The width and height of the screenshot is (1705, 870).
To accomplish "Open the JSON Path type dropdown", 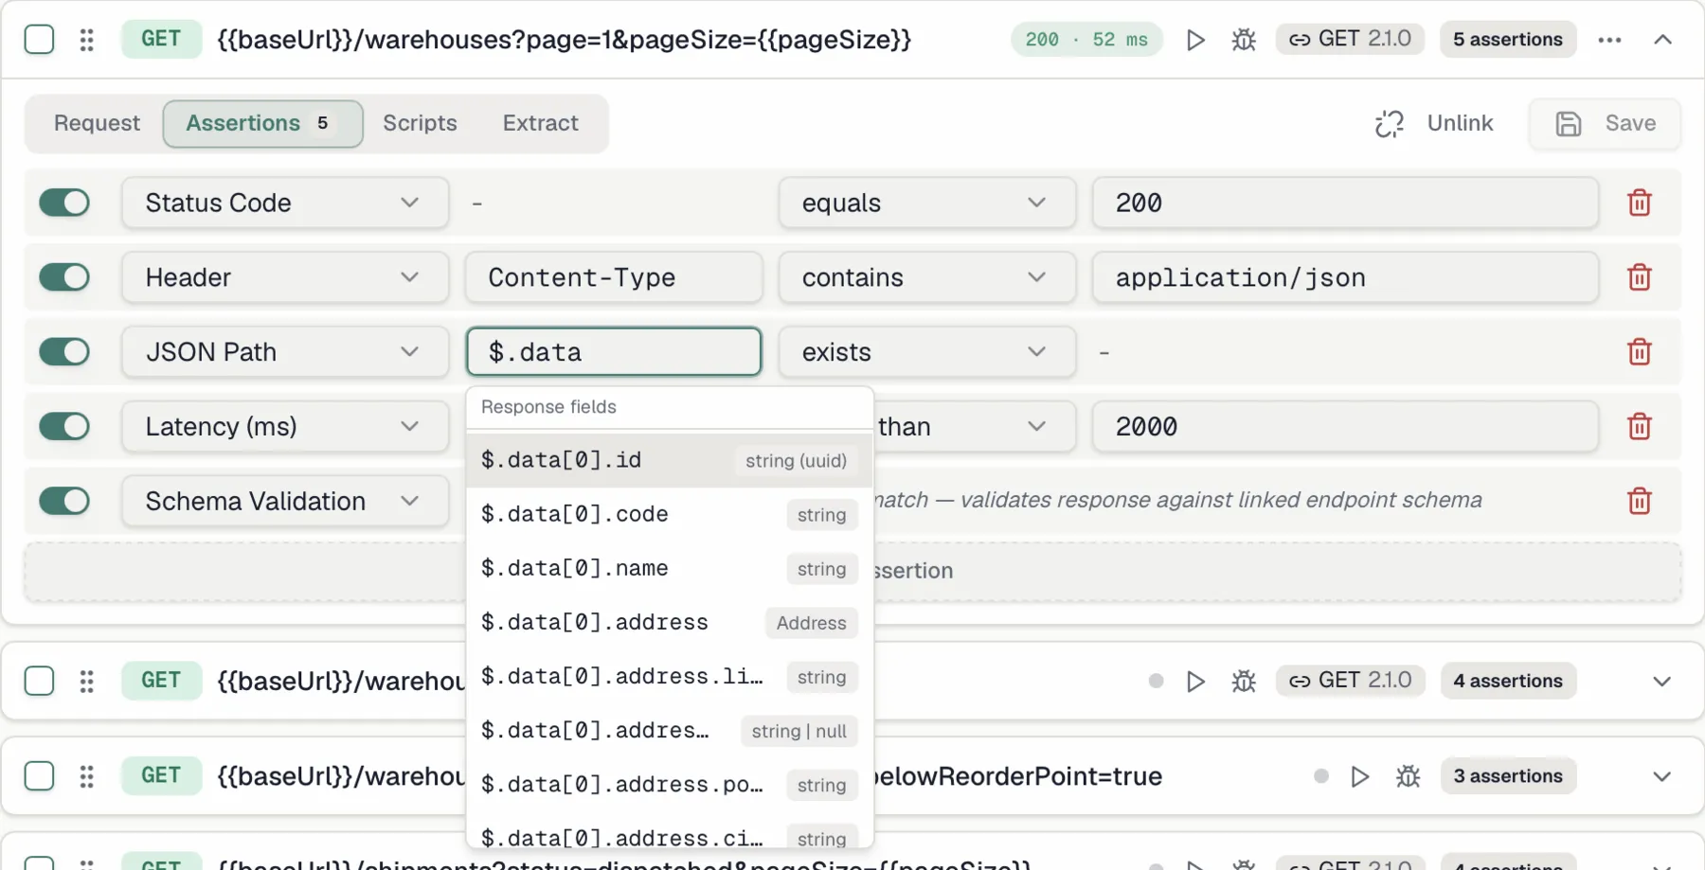I will tap(284, 352).
